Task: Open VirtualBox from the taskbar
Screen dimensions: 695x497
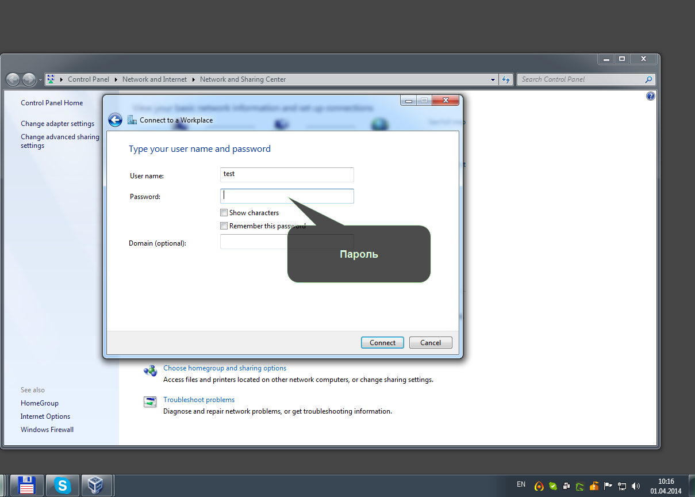Action: (96, 486)
